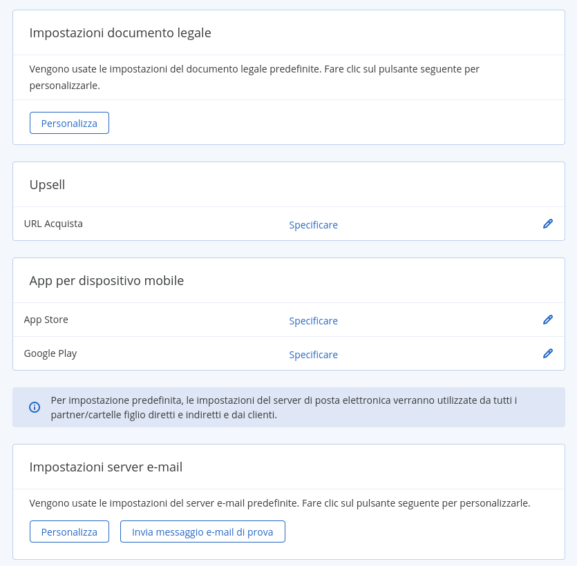
Task: Click the Google Play row label
Action: (50, 353)
